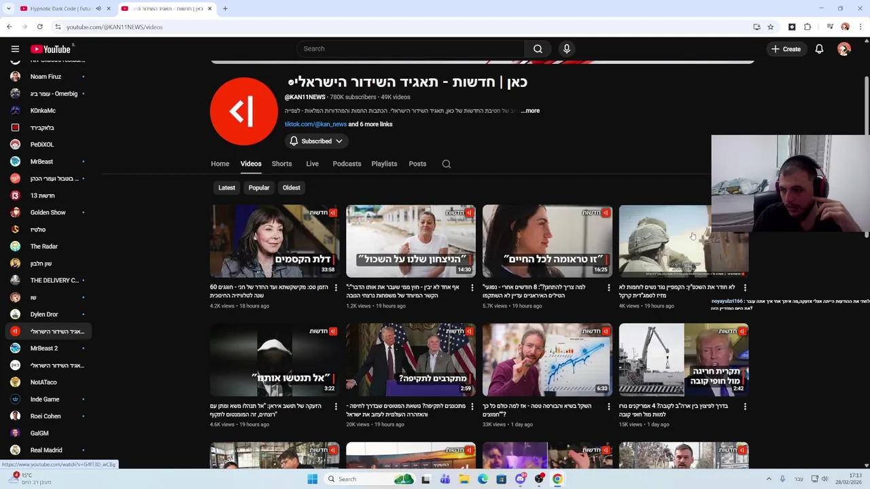Image resolution: width=870 pixels, height=489 pixels.
Task: Select the Latest sort chip
Action: tap(226, 187)
